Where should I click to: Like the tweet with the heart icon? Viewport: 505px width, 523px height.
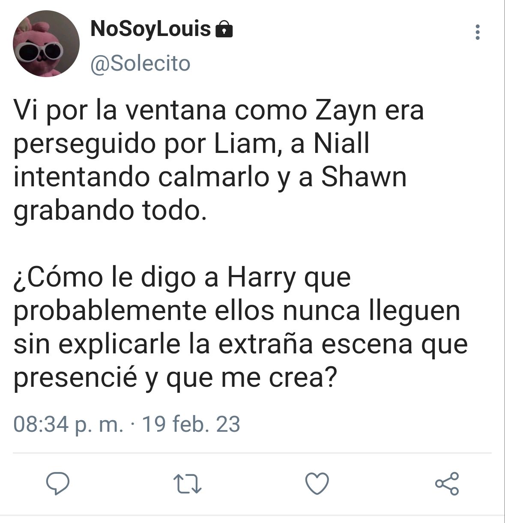click(x=317, y=484)
